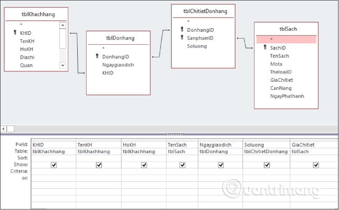Click the KHID primary key icon in tblKhachhang

pyautogui.click(x=15, y=33)
